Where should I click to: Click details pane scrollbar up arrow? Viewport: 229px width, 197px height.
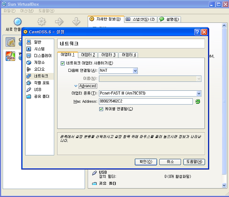[224, 26]
